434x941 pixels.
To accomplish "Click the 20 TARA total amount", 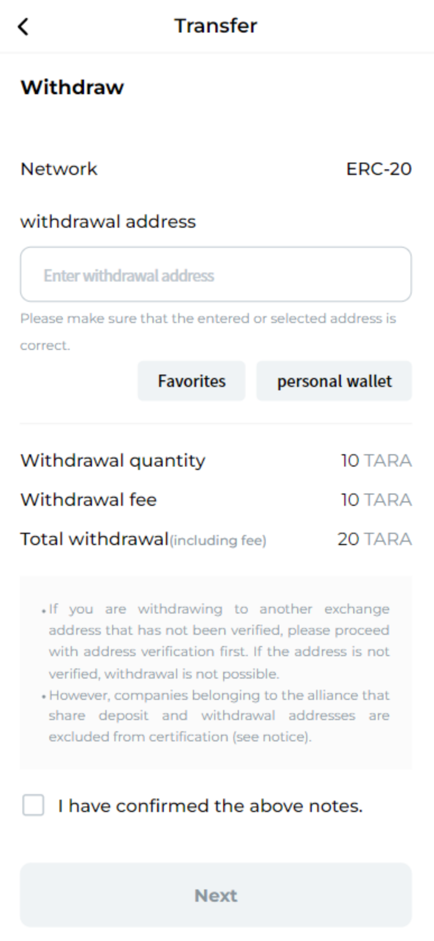I will point(375,539).
